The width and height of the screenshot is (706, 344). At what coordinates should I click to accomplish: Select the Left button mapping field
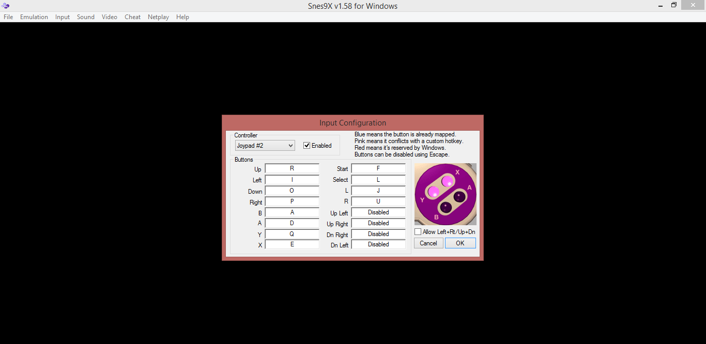tap(292, 180)
